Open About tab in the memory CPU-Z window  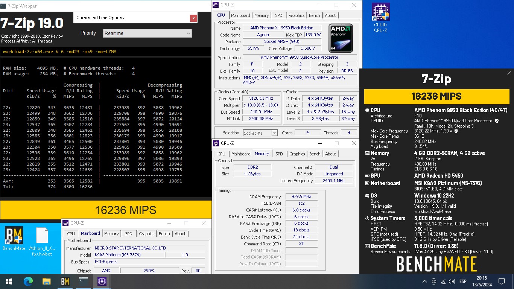coord(331,154)
